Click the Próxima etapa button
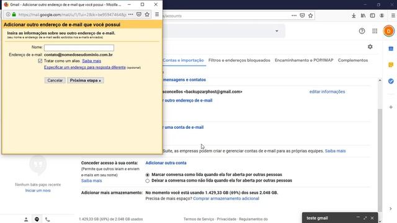 [86, 81]
